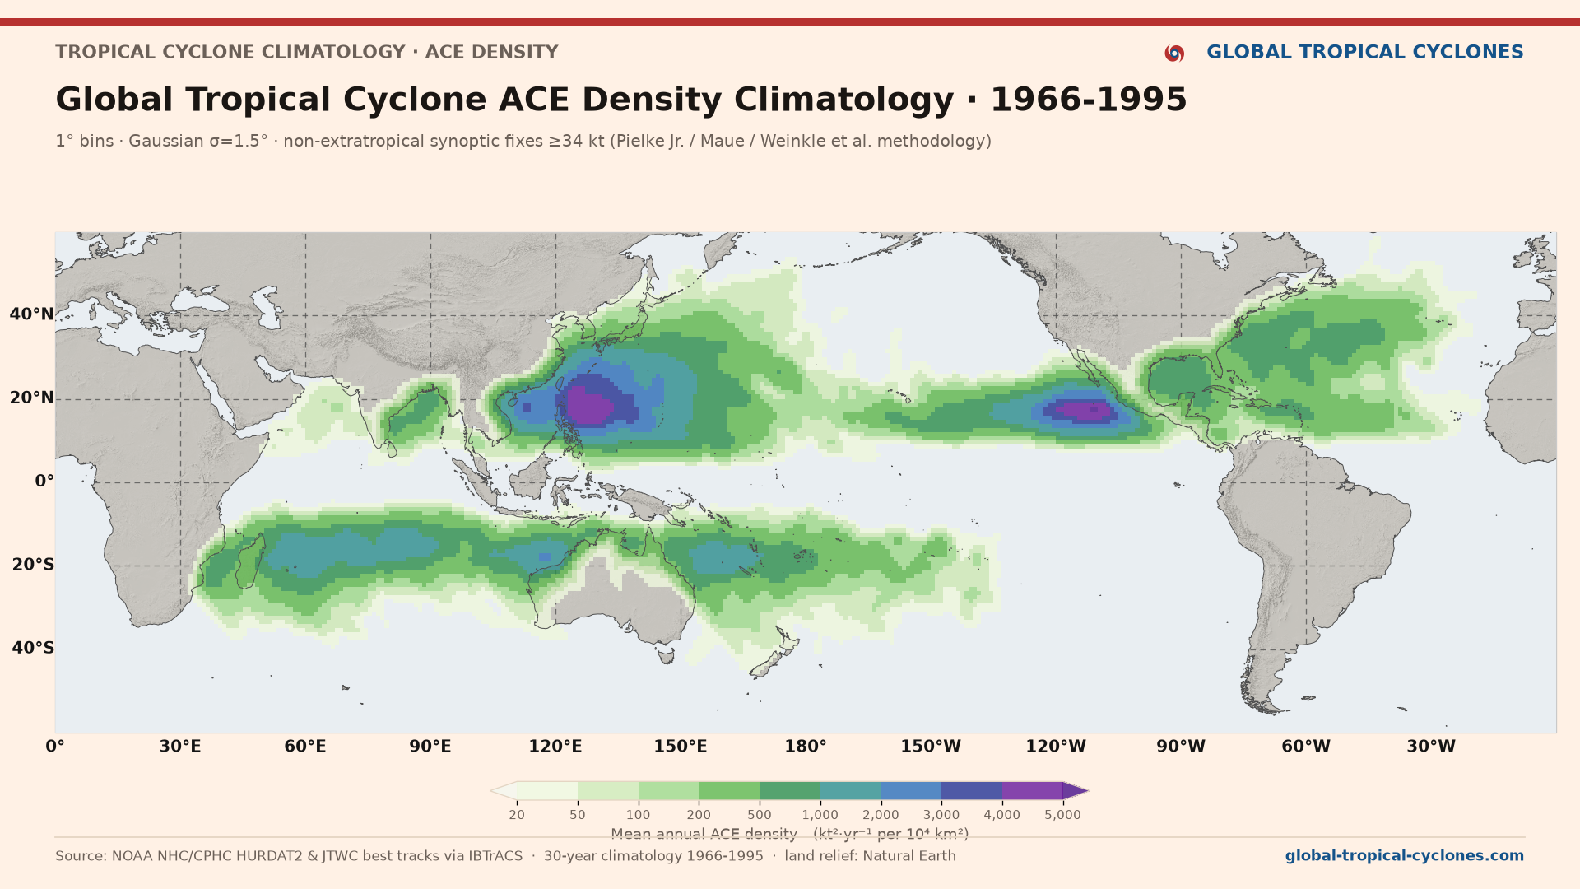The width and height of the screenshot is (1580, 889).
Task: Click the colorbar tick label 20
Action: coord(517,815)
